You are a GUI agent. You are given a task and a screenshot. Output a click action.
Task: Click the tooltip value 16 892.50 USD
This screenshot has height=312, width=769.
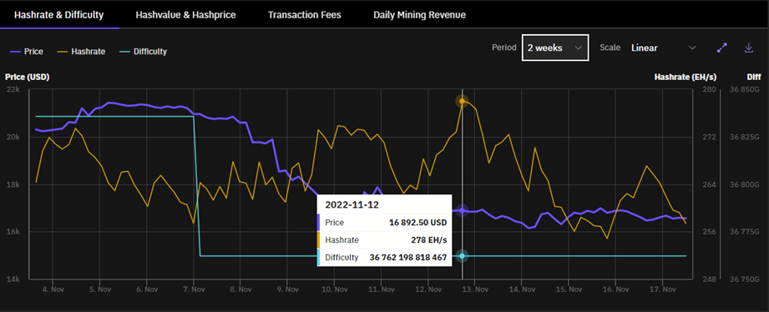click(418, 223)
